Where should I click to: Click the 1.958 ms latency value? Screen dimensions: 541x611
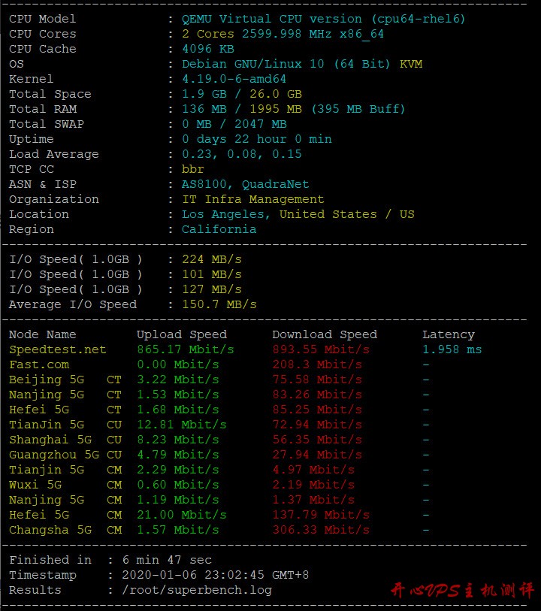coord(452,349)
